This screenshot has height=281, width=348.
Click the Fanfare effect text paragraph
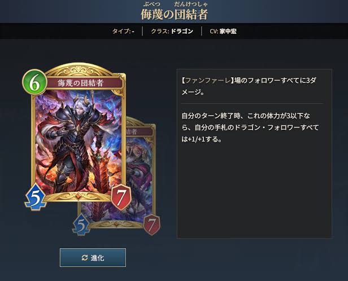point(249,86)
